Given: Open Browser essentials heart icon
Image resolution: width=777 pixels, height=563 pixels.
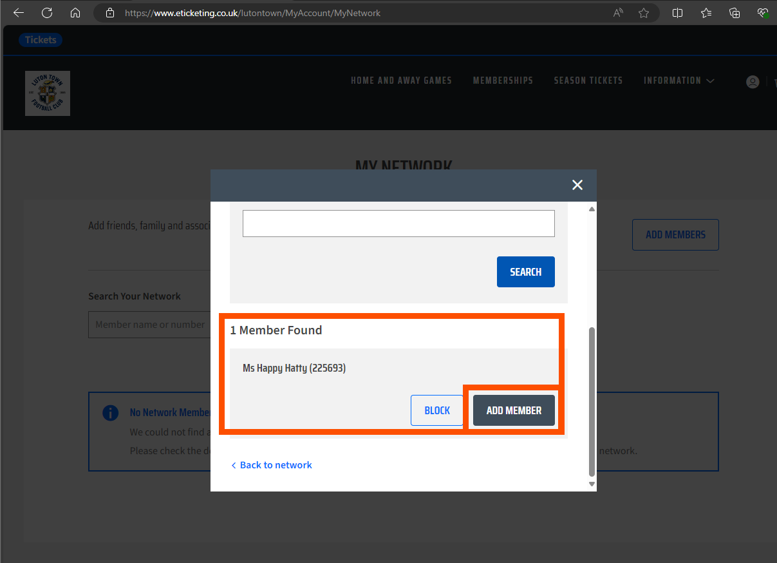Looking at the screenshot, I should click(763, 13).
